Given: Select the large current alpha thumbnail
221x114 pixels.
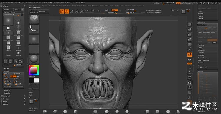Looking at the screenshot, I should pos(8,20).
